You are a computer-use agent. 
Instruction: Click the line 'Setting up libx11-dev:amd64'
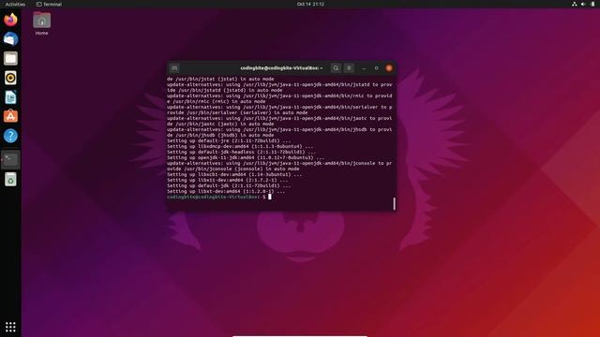227,180
